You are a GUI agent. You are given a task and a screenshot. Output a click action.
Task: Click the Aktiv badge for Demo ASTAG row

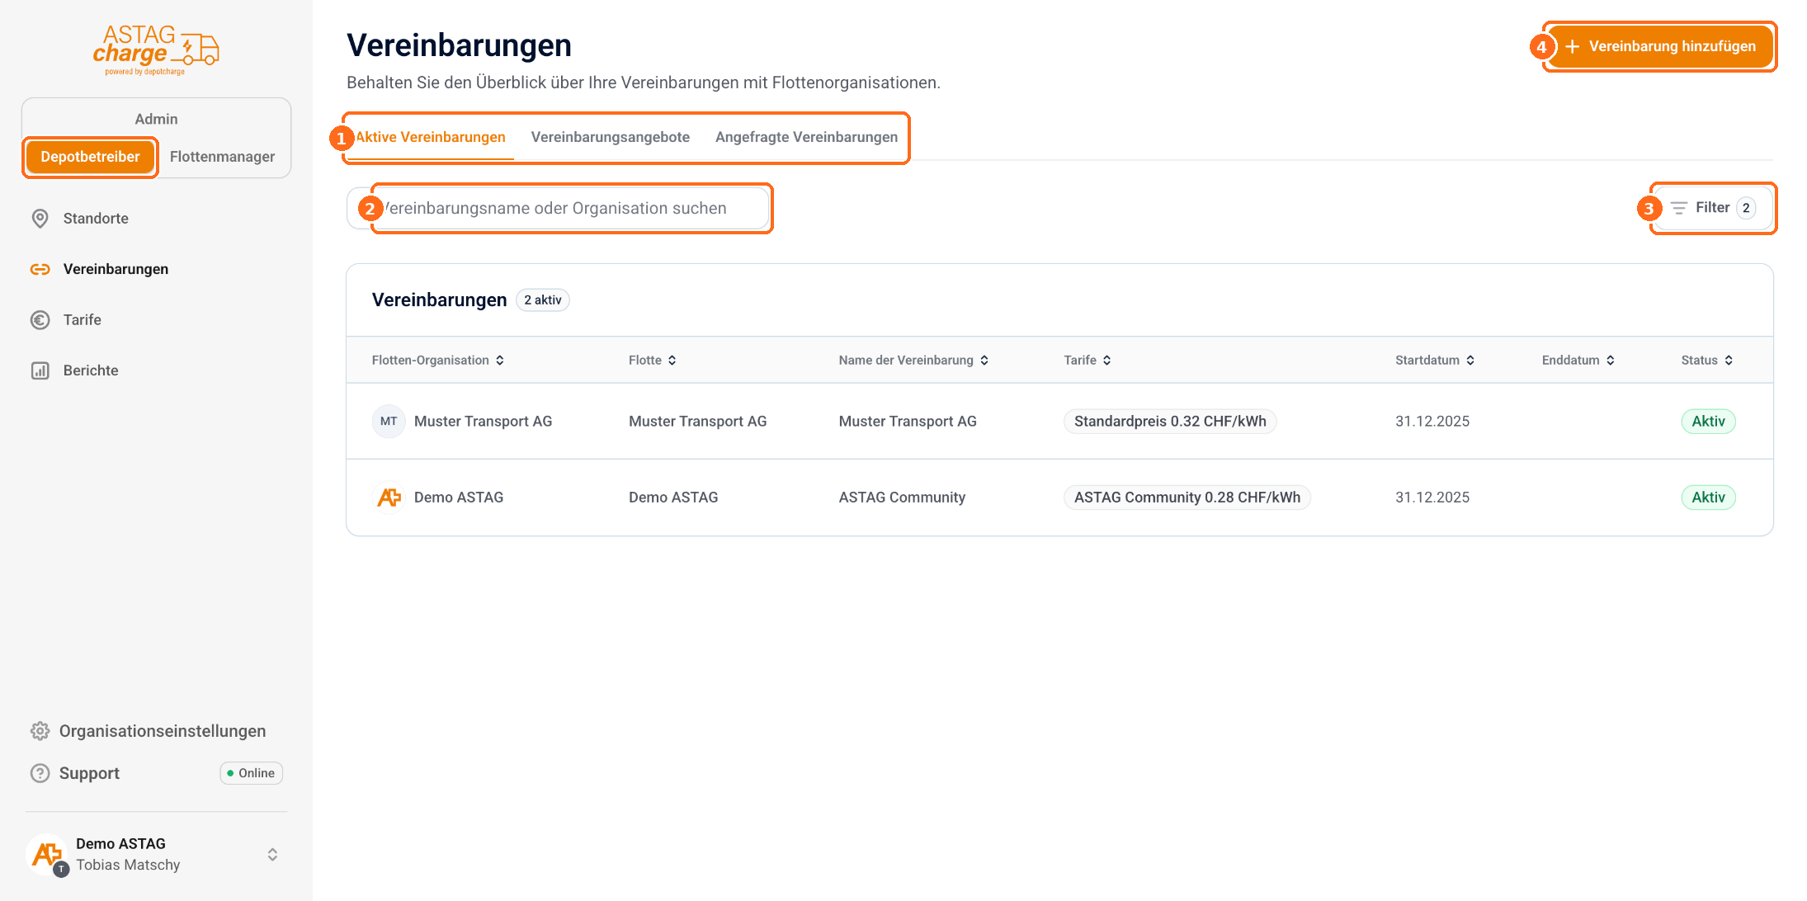[1709, 498]
